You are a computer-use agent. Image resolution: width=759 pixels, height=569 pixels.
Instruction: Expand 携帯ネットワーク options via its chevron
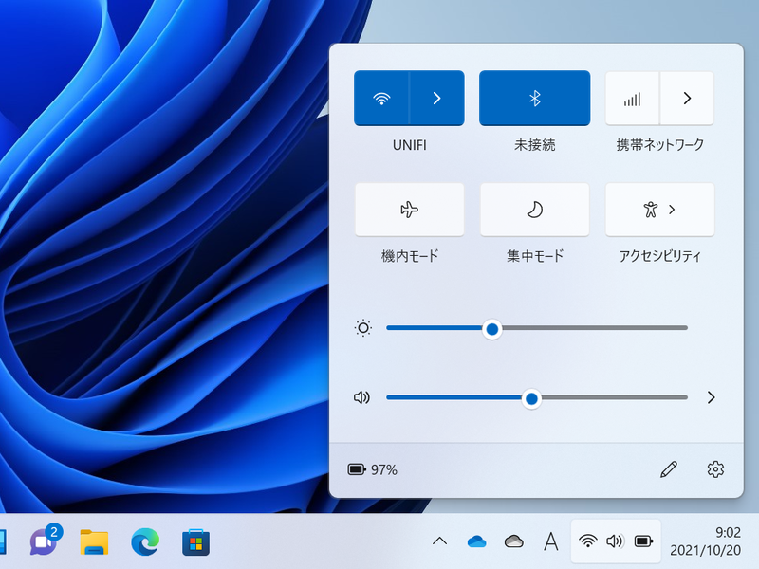pyautogui.click(x=686, y=98)
